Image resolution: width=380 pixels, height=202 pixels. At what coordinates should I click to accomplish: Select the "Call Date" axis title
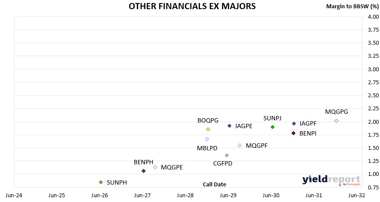point(214,184)
